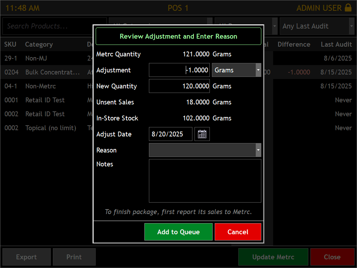Viewport: 357px width, 268px height.
Task: Click the New Quantity input field
Action: click(x=179, y=86)
